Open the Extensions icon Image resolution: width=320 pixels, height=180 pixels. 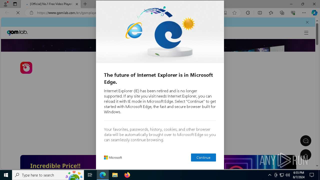pyautogui.click(x=248, y=13)
